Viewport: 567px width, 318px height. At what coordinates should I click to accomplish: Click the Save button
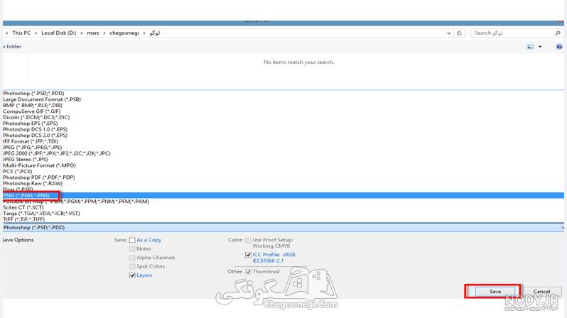pos(495,291)
